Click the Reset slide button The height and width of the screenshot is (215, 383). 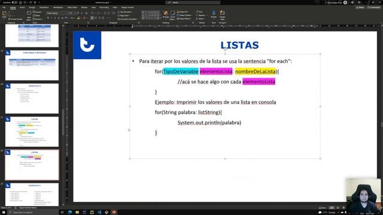pyautogui.click(x=37, y=16)
